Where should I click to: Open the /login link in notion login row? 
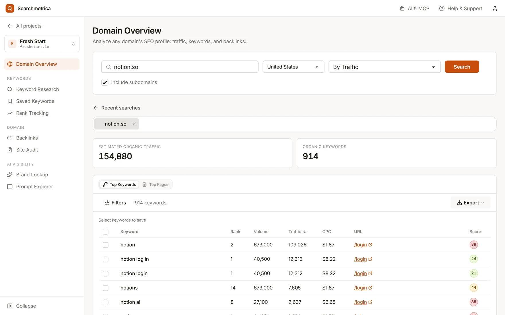pos(363,273)
